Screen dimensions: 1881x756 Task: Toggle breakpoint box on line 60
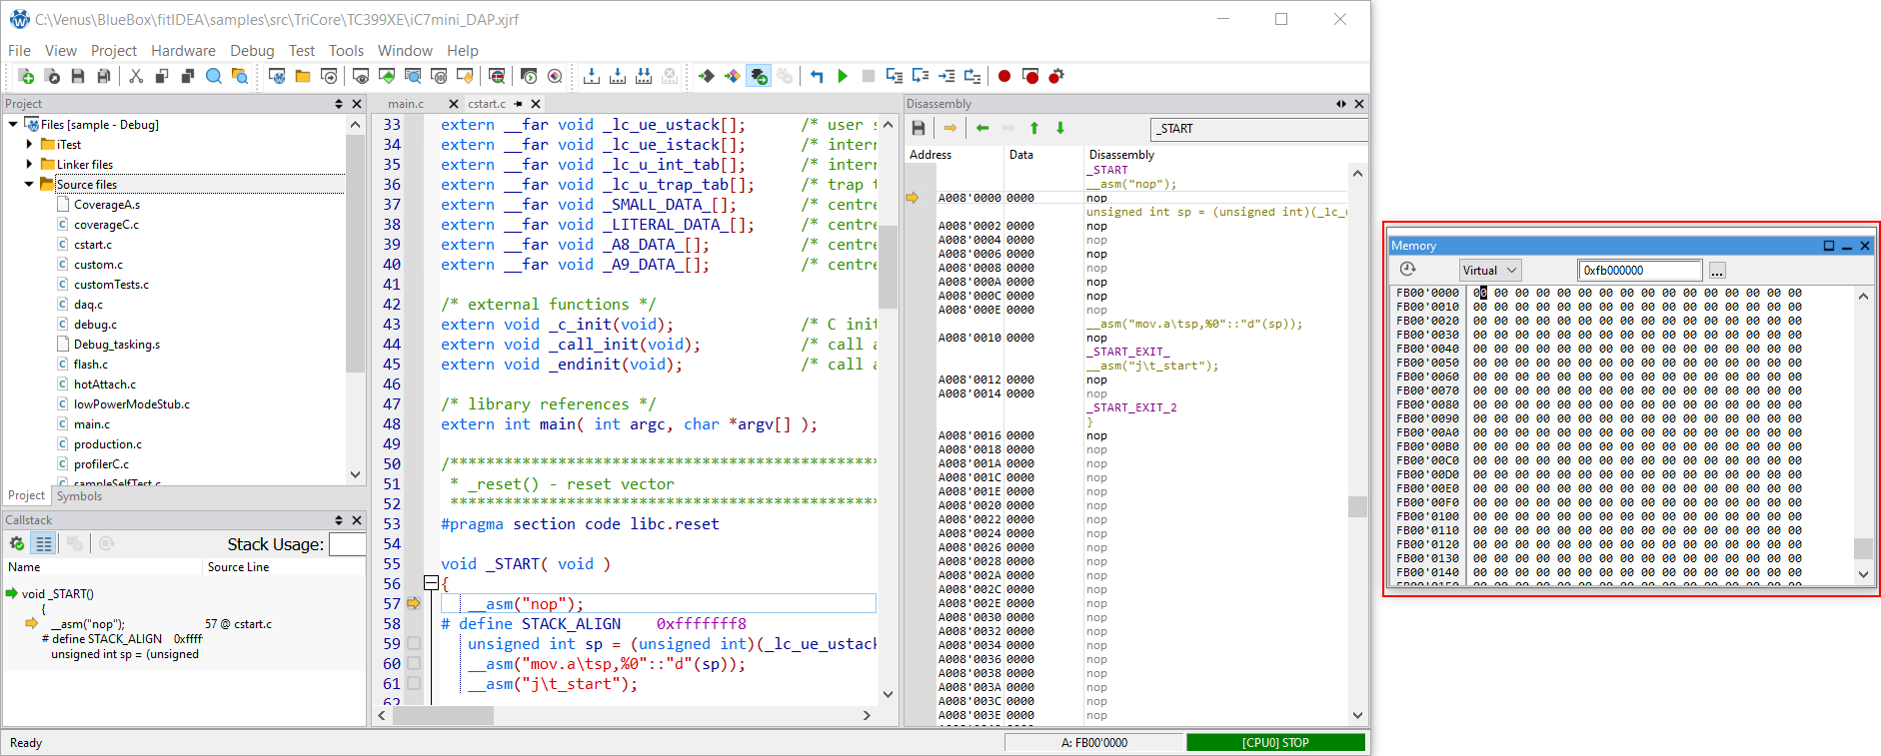point(414,664)
